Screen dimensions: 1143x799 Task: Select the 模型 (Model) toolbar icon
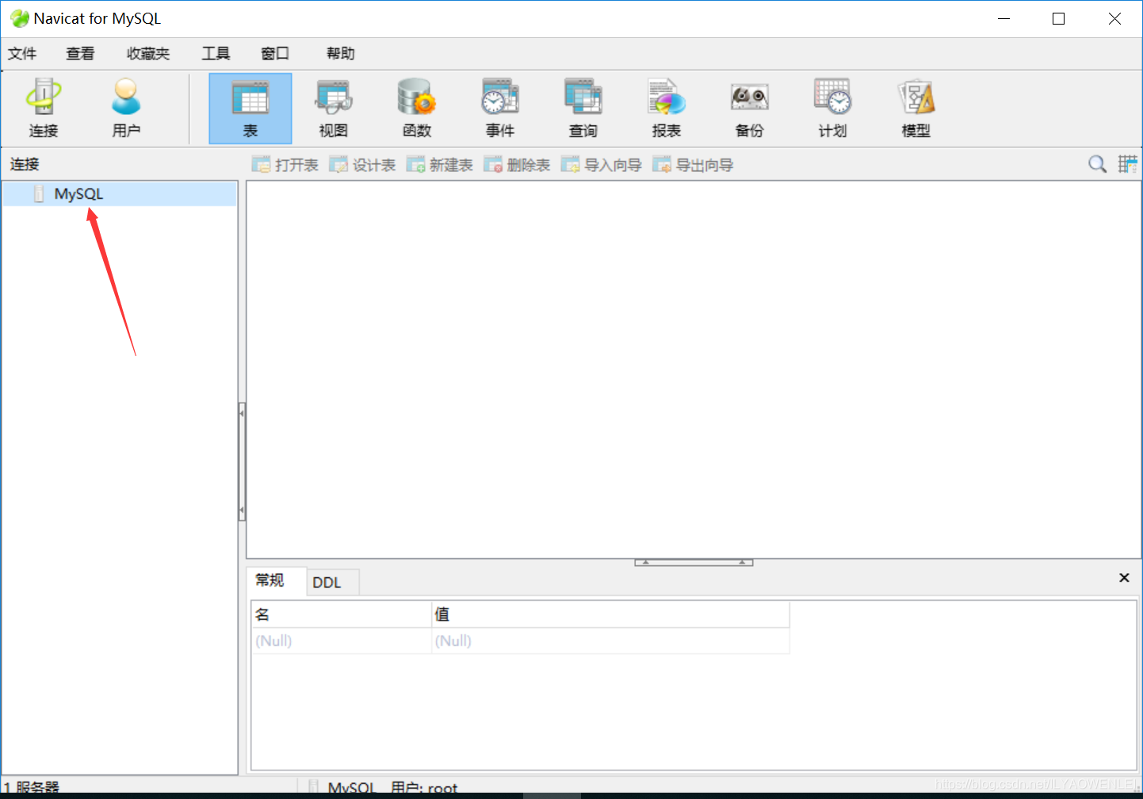pos(916,108)
